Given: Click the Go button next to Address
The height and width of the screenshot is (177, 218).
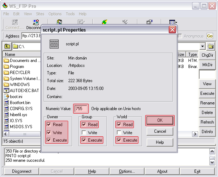Looking at the screenshot, I should click(x=209, y=36).
